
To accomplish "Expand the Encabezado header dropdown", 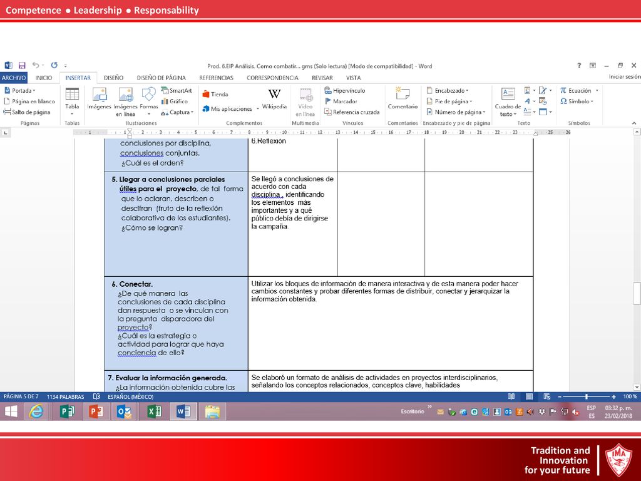I will coord(447,90).
